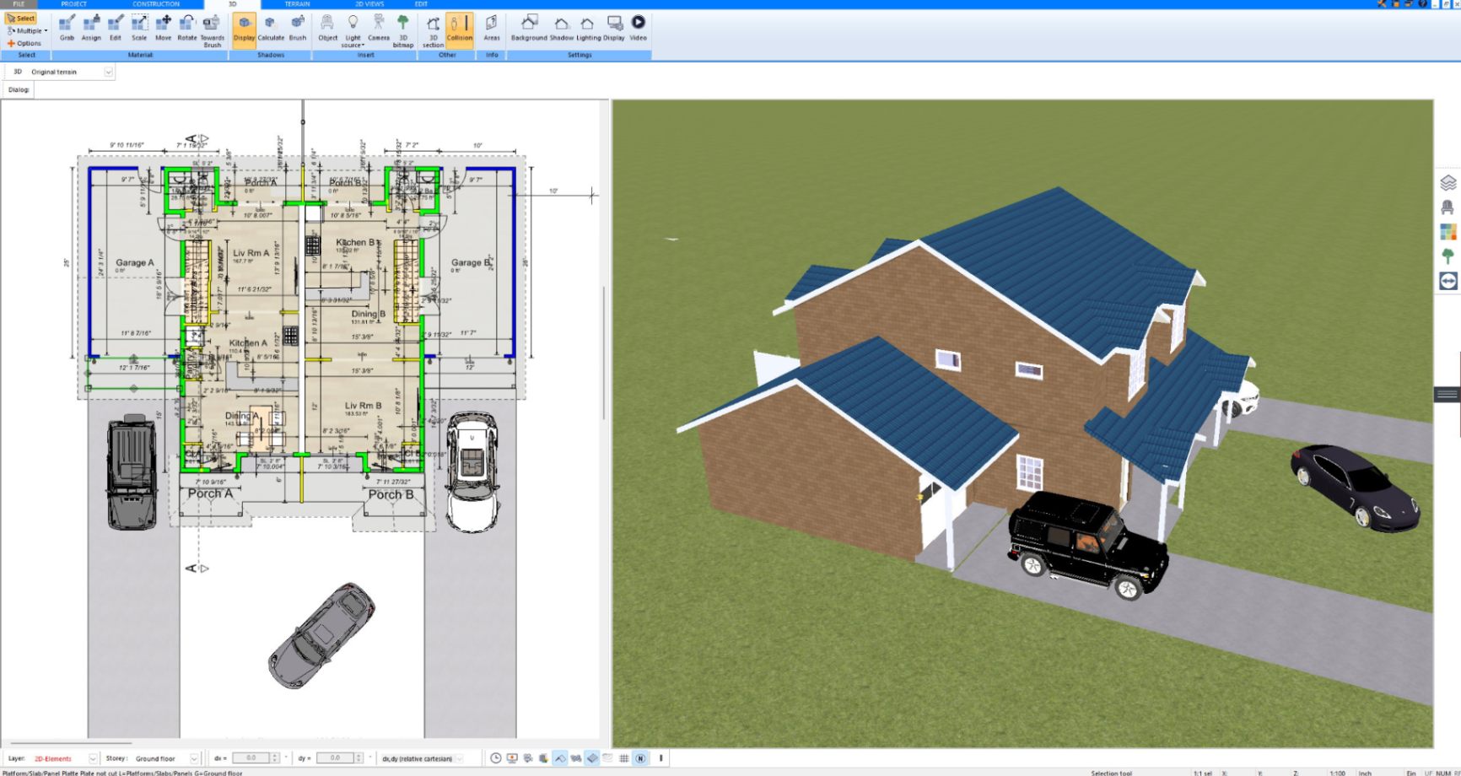Open the tools wrench icon in title bar
This screenshot has height=776, width=1461.
1383,4
